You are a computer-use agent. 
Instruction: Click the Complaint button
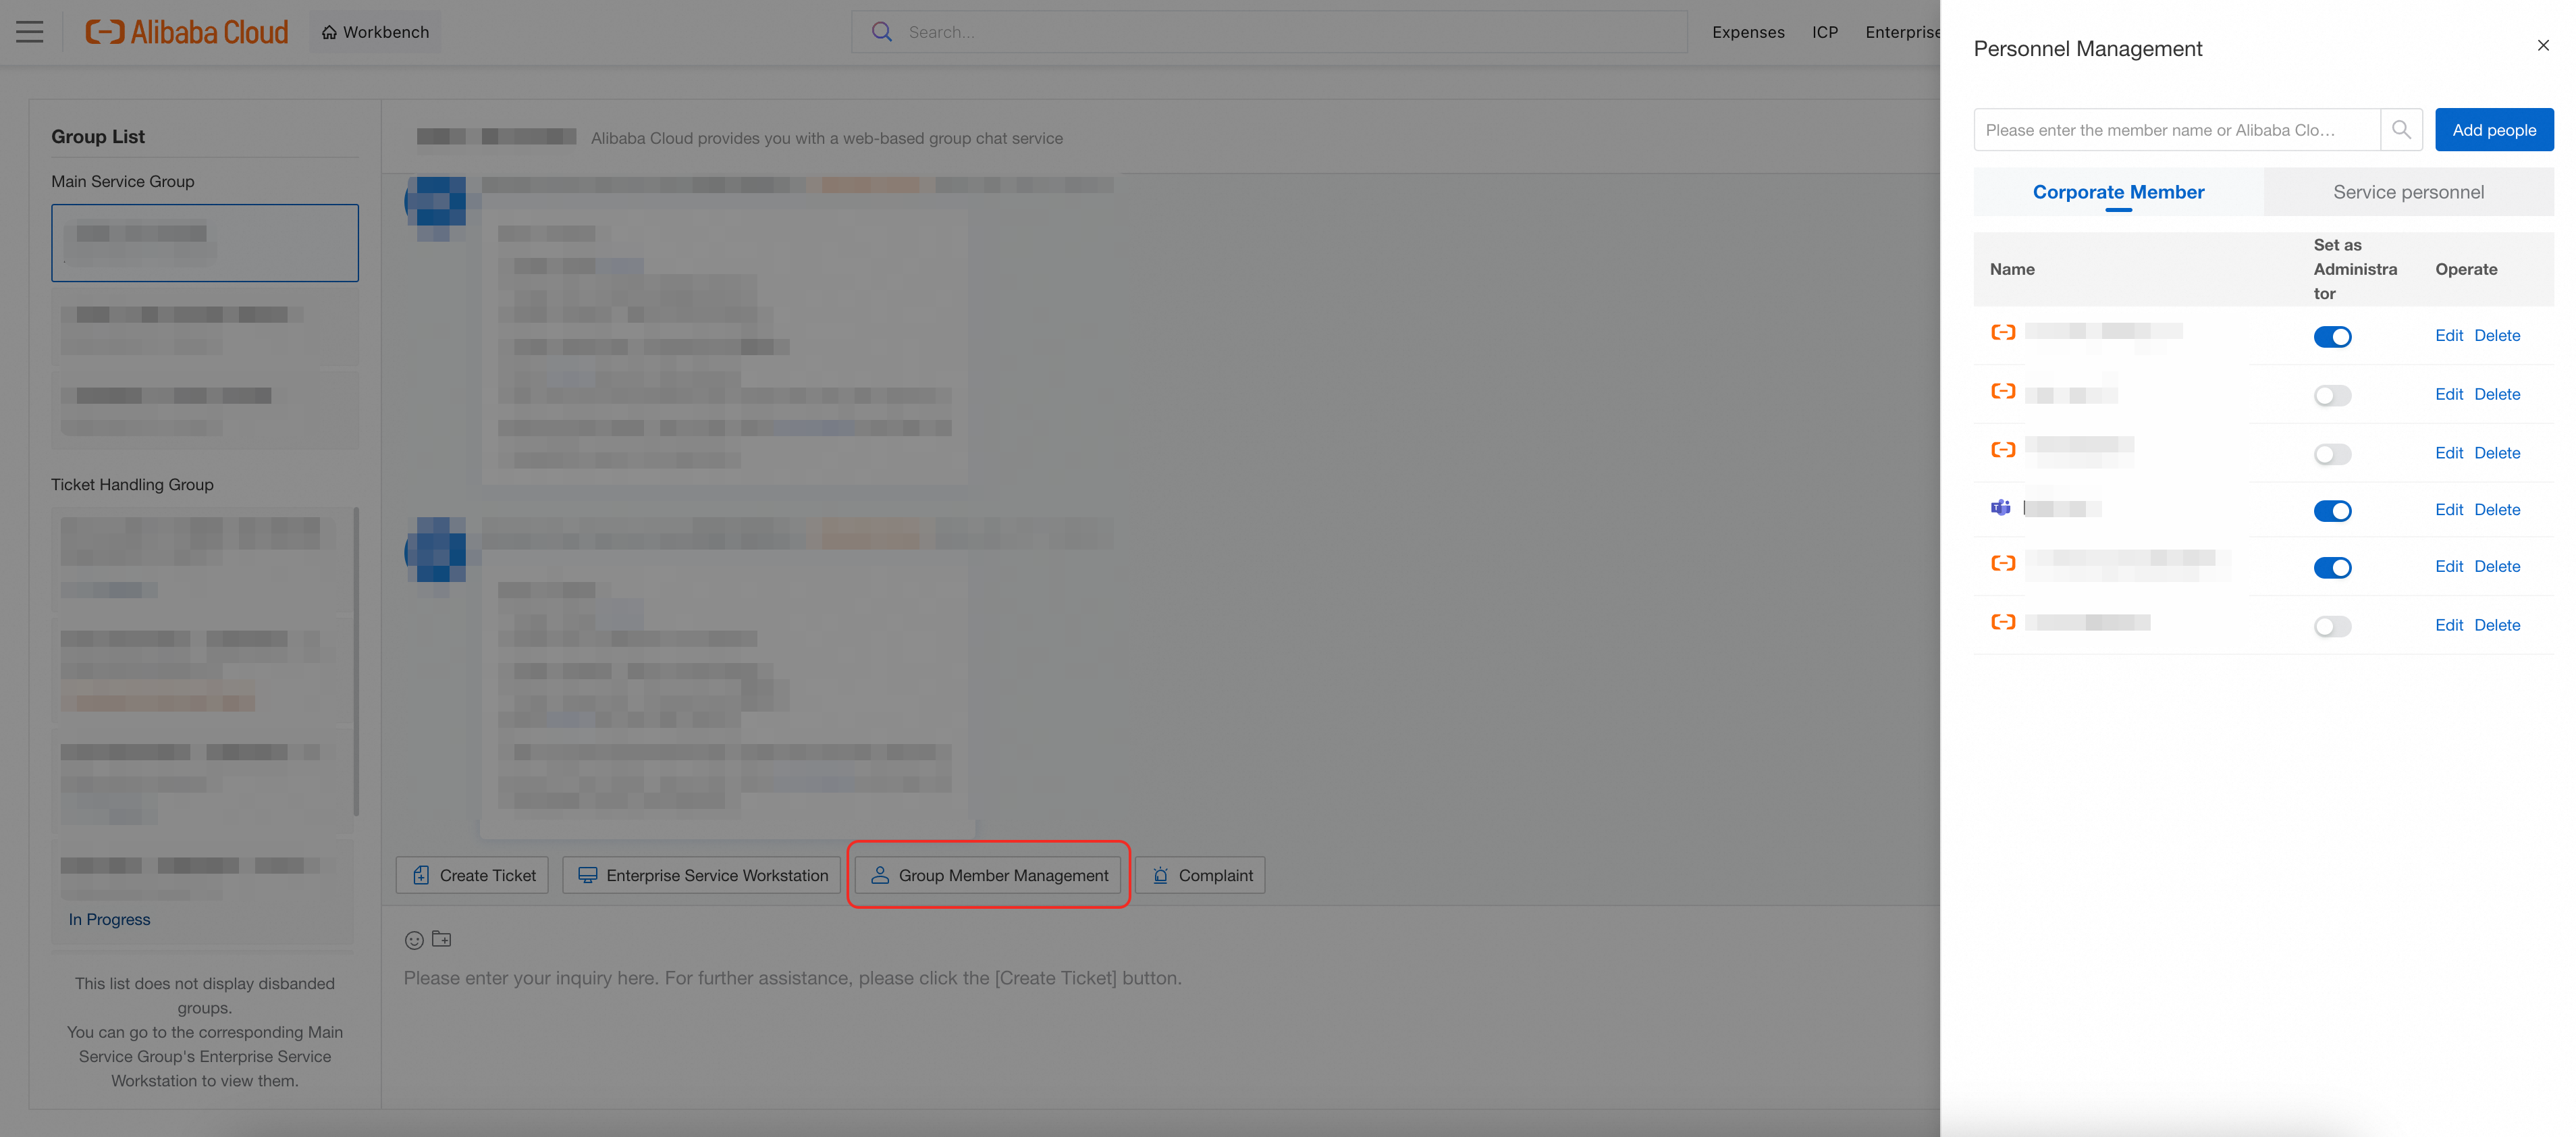pos(1200,876)
